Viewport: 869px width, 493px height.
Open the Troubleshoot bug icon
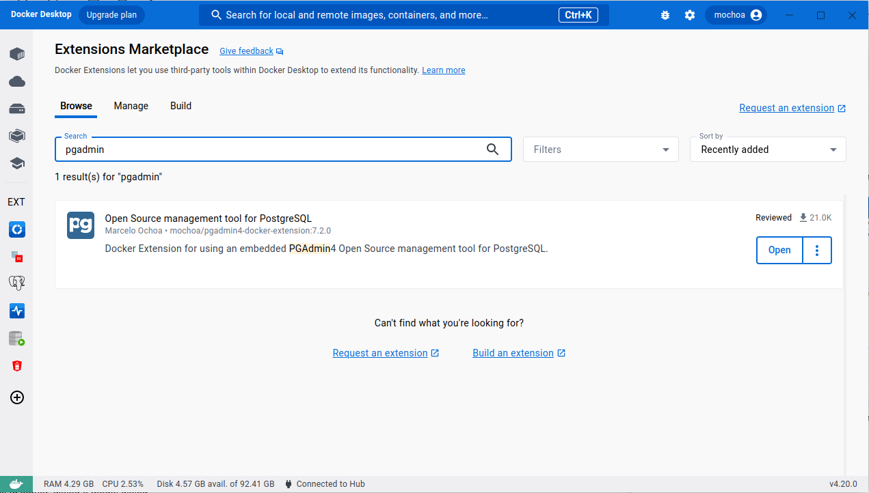(x=665, y=15)
